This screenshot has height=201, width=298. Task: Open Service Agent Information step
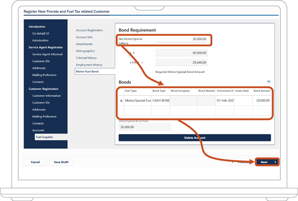tap(47, 54)
